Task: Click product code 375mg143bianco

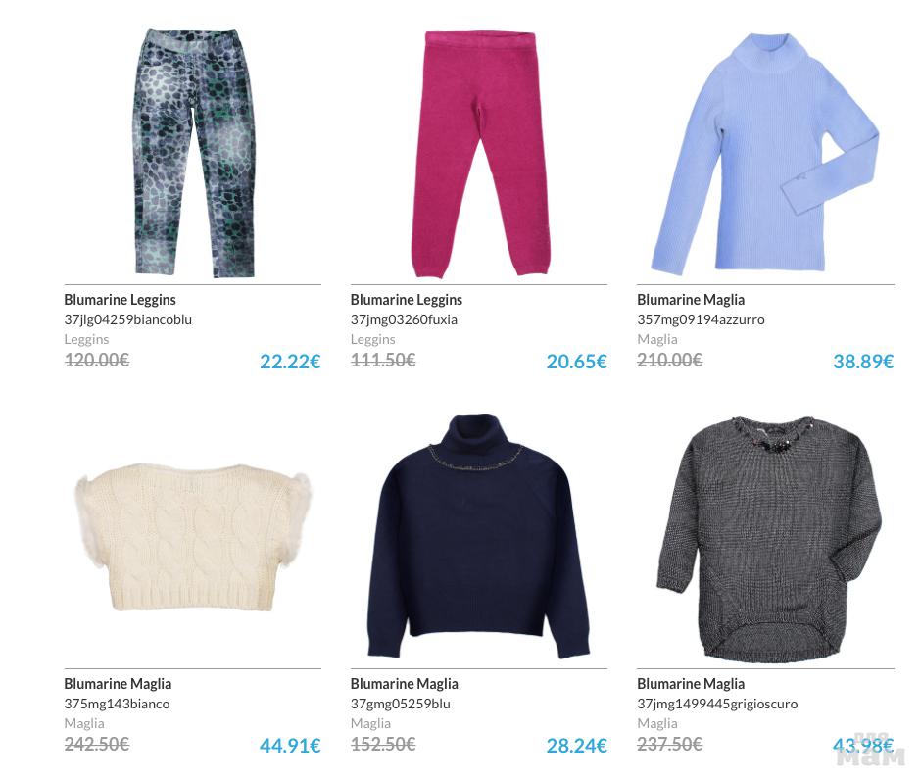Action: tap(117, 704)
